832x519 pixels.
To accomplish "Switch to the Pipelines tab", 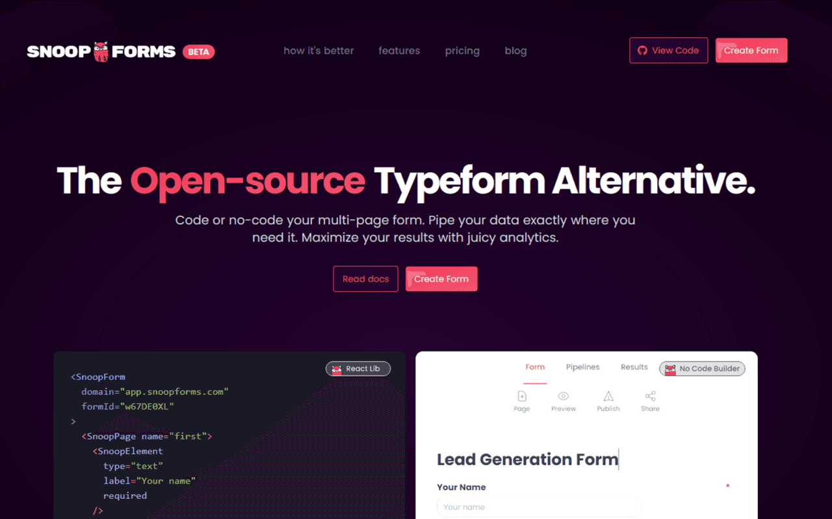I will point(582,367).
